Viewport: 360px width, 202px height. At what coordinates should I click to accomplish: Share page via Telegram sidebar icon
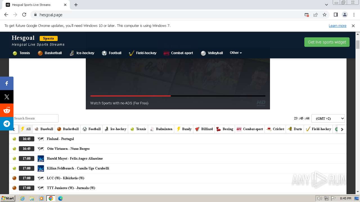7,124
